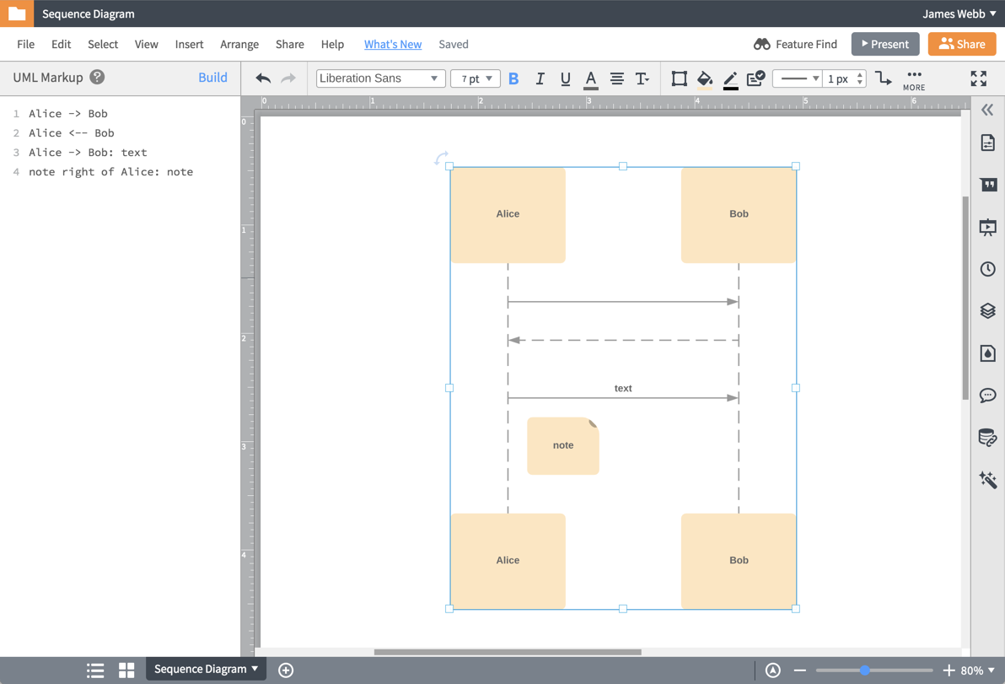Open the document history panel
This screenshot has width=1005, height=684.
coord(988,268)
